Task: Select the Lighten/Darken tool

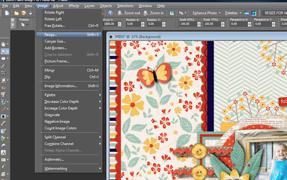Action: [x=3, y=116]
